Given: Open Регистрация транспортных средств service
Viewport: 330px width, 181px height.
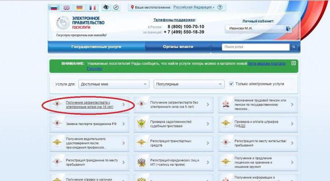Looking at the screenshot, I should coord(171,143).
